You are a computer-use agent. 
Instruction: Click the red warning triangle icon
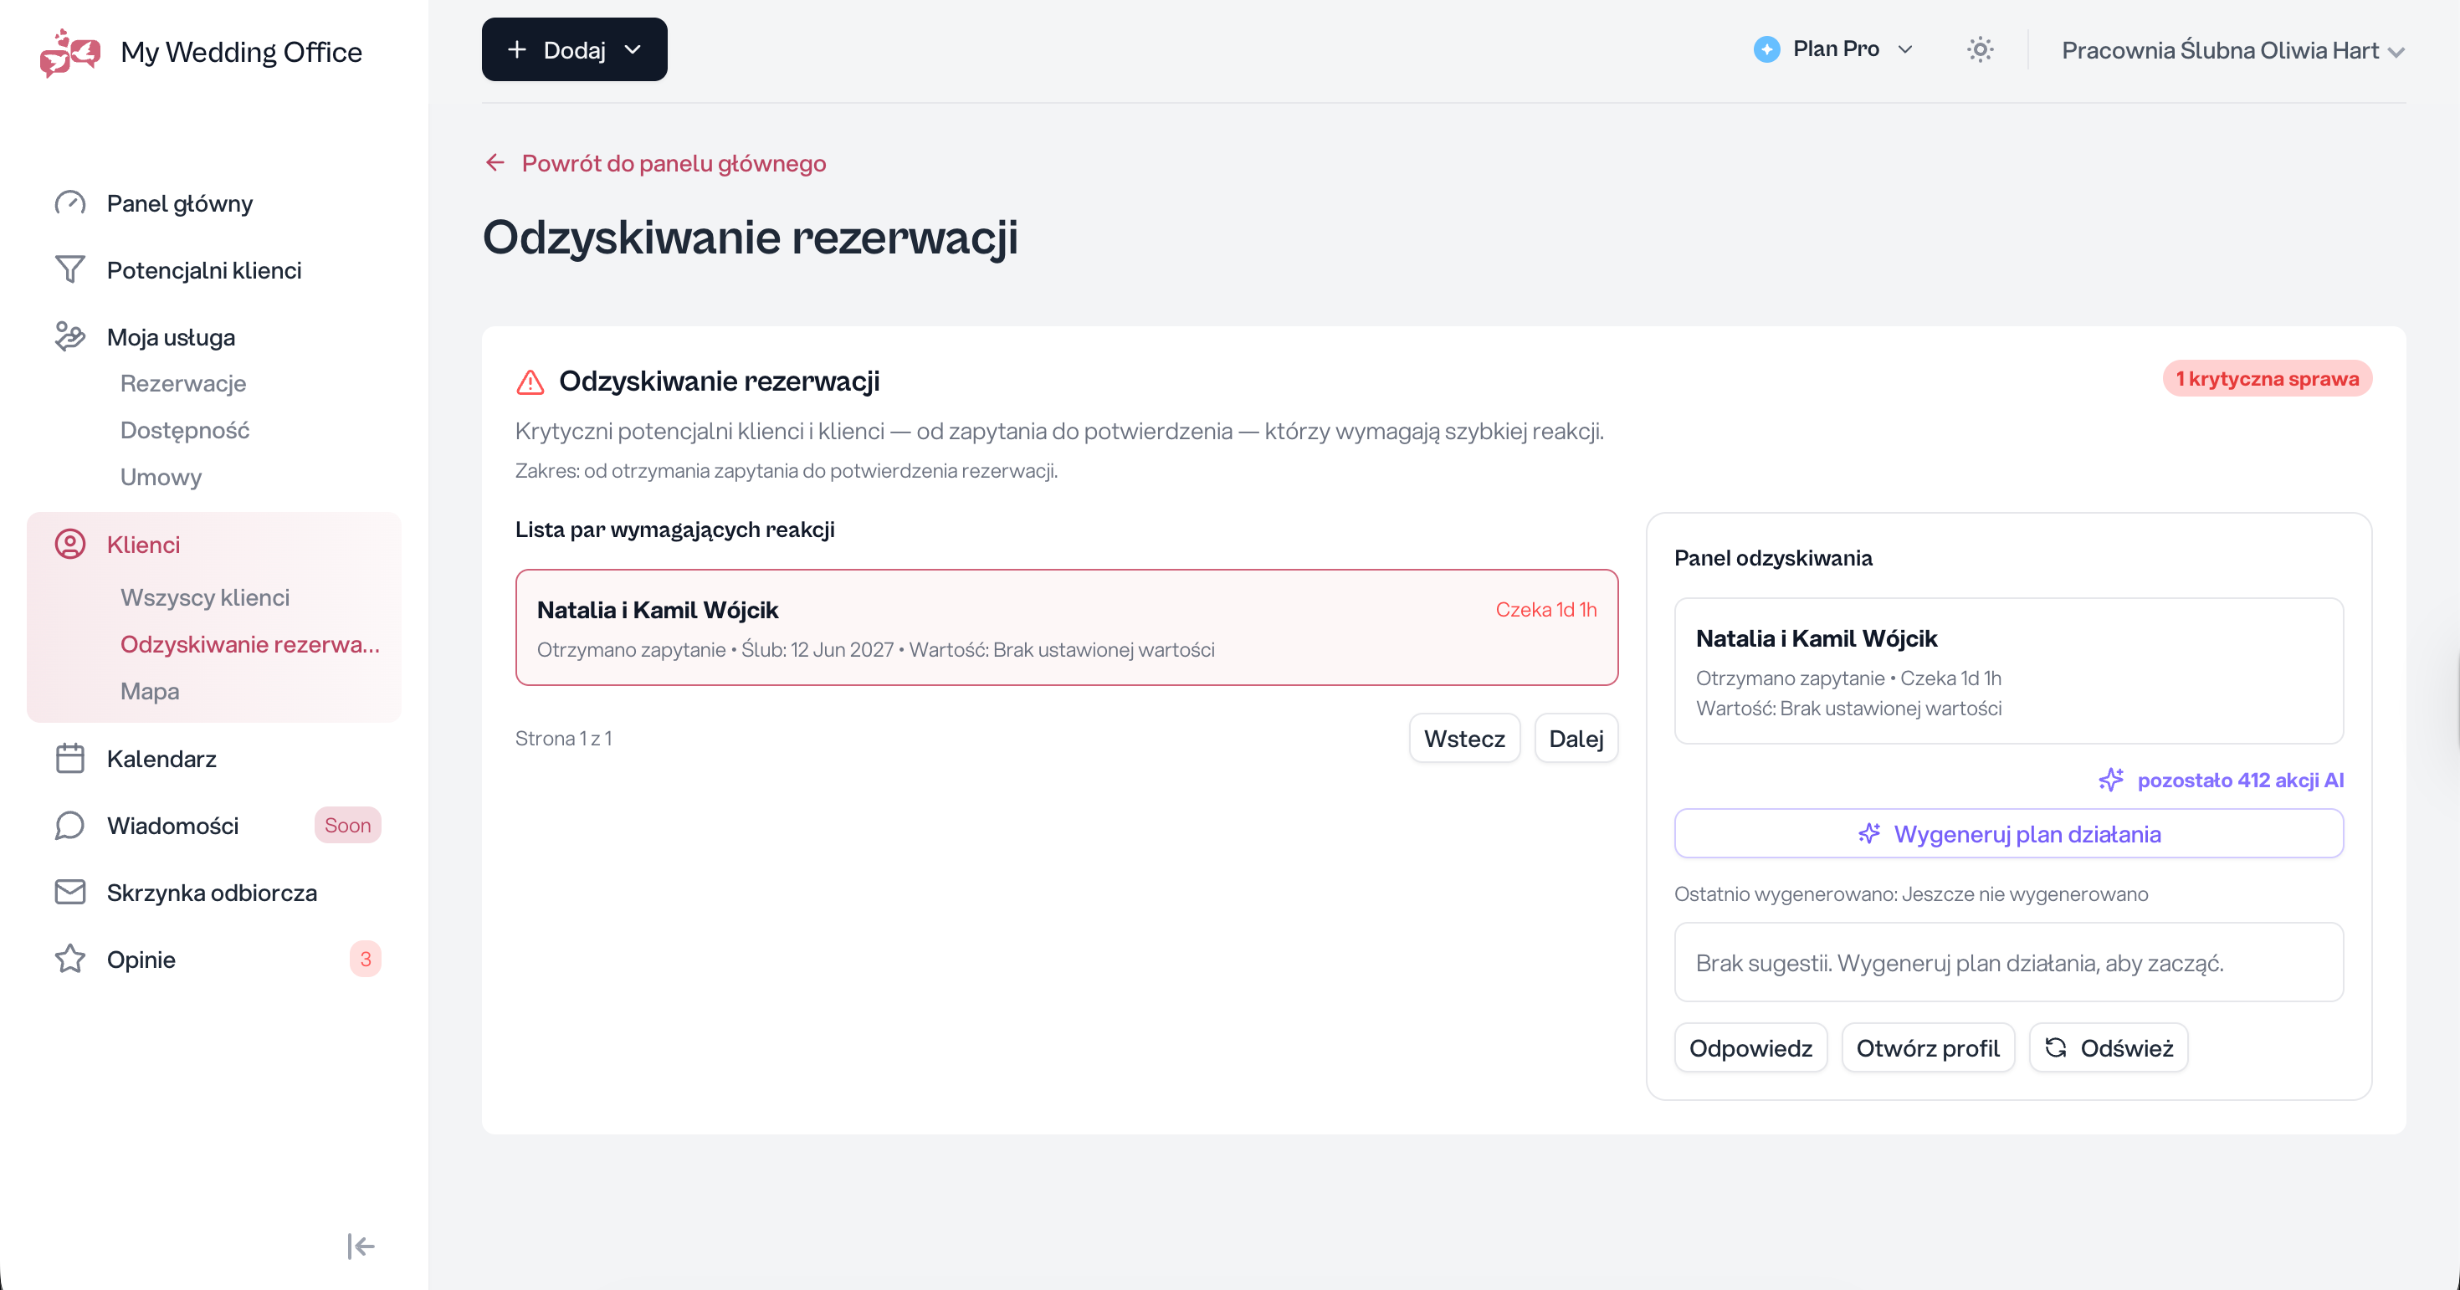[530, 382]
